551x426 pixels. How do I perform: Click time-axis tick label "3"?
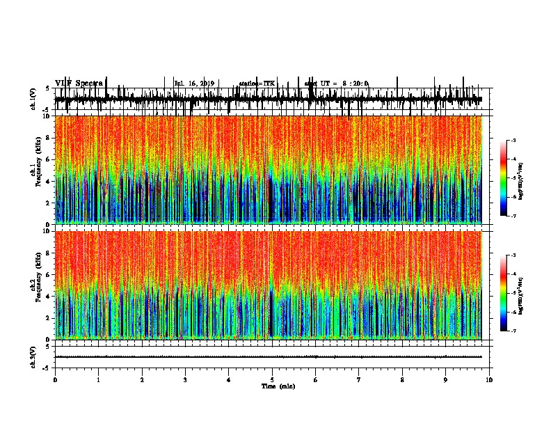pyautogui.click(x=185, y=380)
